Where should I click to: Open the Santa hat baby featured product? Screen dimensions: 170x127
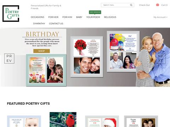coord(102,121)
